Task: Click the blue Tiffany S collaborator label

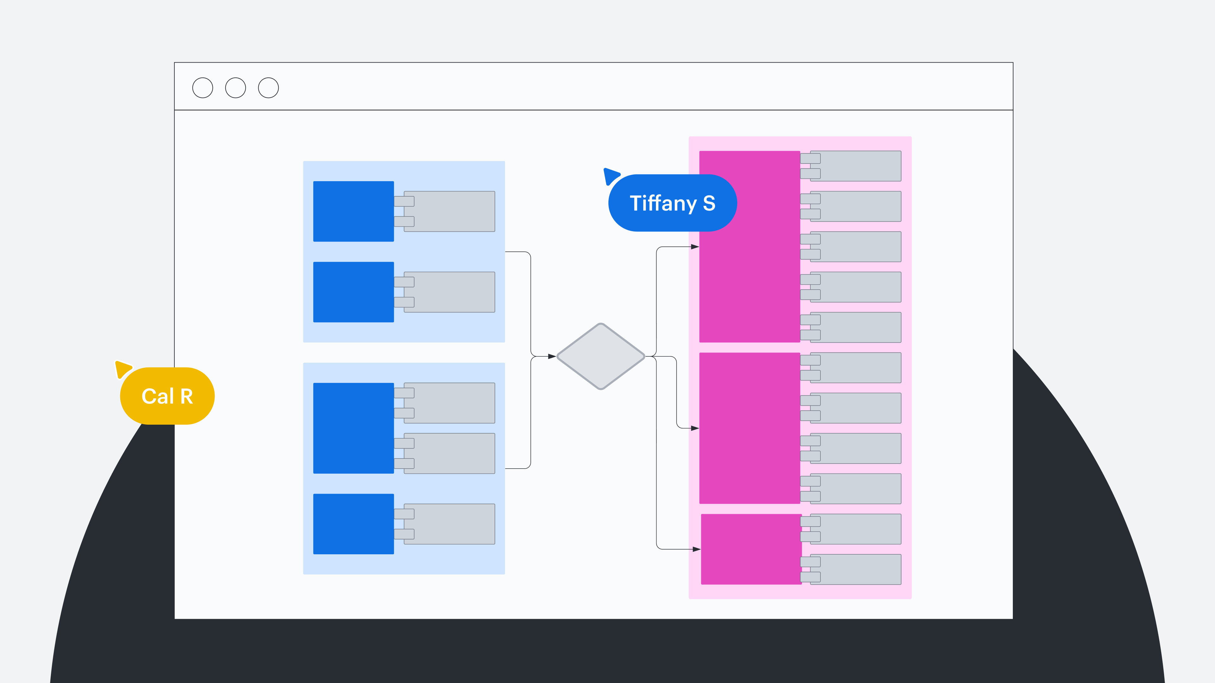Action: [x=672, y=203]
